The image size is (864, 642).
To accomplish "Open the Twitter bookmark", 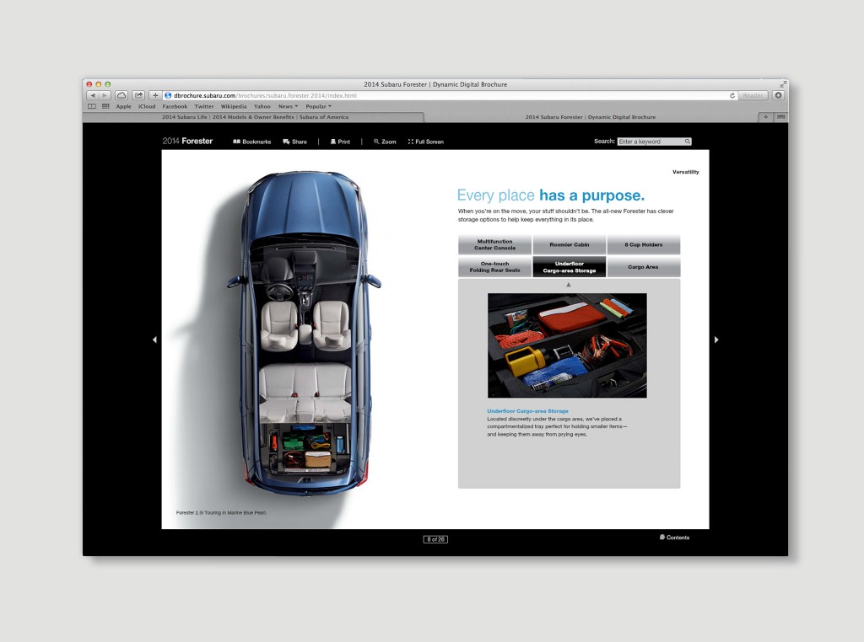I will 204,106.
